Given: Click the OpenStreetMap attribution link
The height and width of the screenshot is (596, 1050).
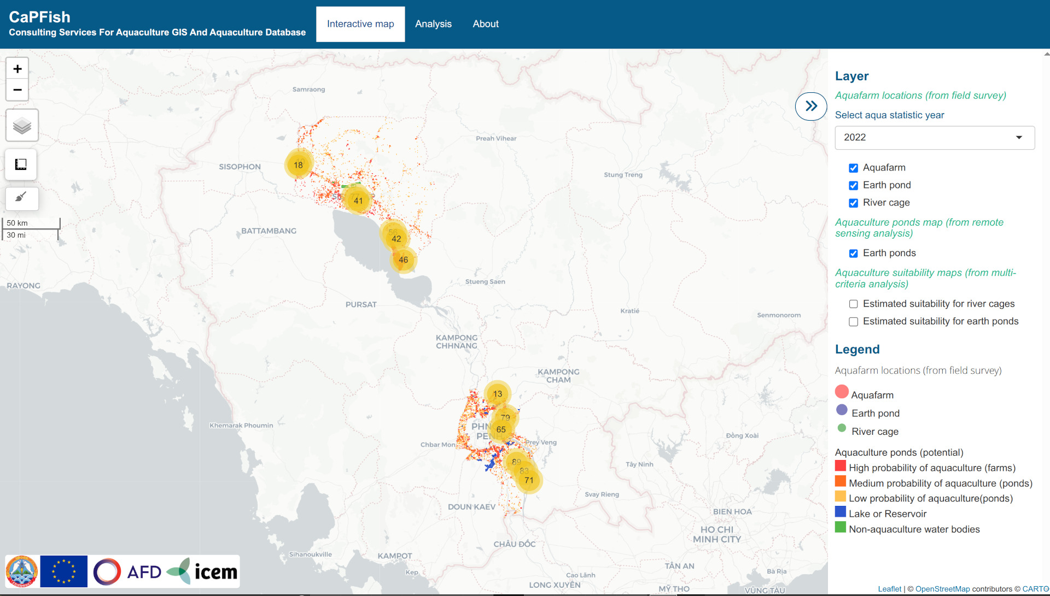Looking at the screenshot, I should click(942, 589).
